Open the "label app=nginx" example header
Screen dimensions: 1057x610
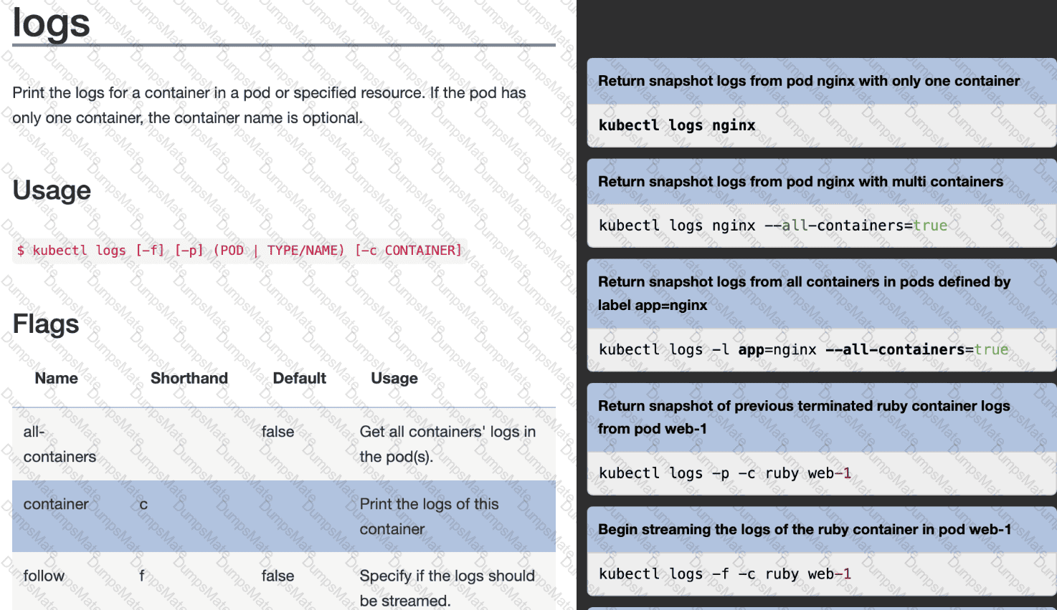point(804,294)
